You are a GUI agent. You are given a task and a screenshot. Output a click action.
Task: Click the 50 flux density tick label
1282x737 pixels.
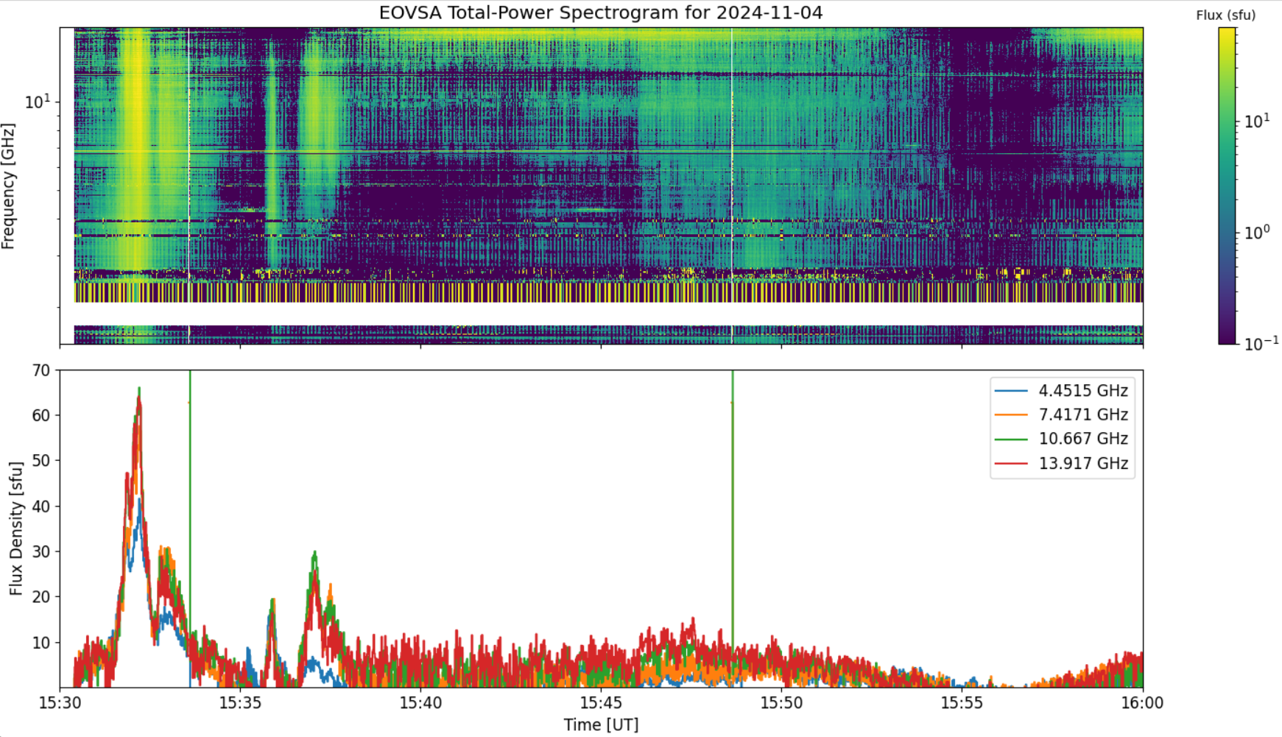42,461
